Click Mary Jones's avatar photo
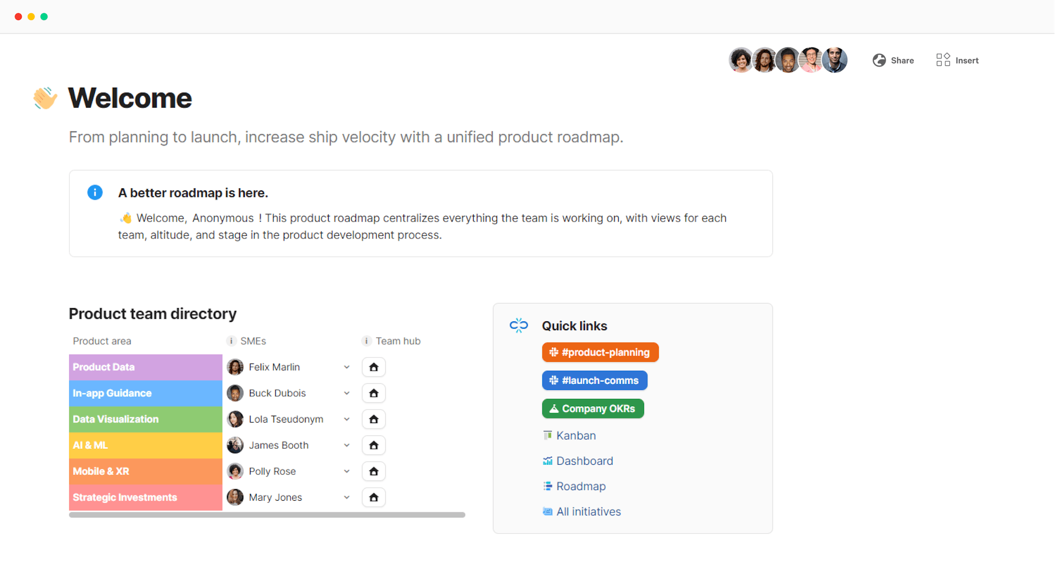Image resolution: width=1055 pixels, height=574 pixels. pyautogui.click(x=235, y=498)
